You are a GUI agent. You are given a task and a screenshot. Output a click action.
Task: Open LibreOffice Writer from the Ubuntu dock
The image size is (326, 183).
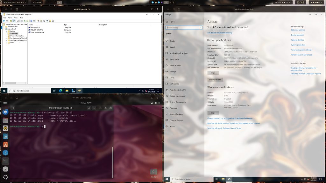pos(5,136)
